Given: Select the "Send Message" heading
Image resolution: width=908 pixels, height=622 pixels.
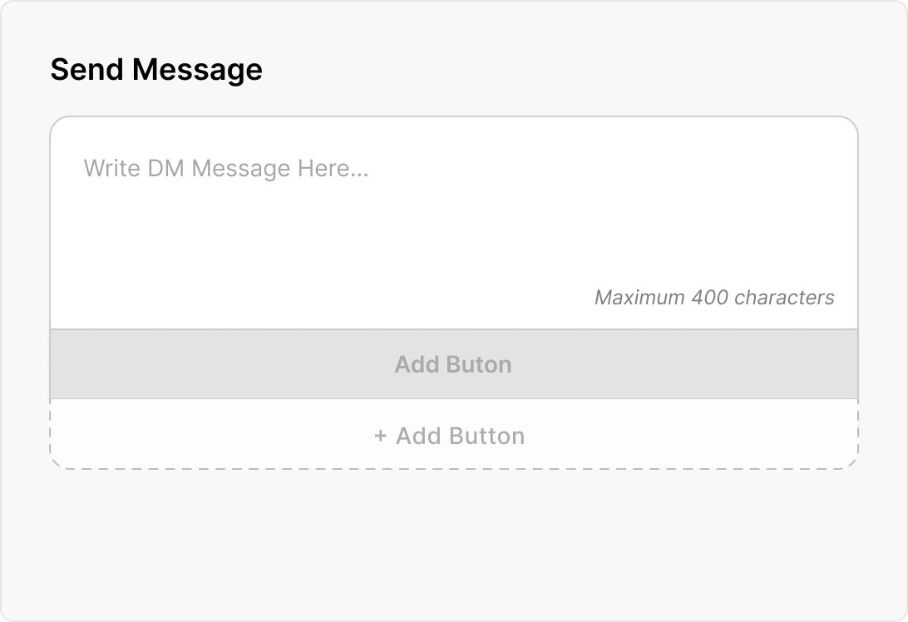Looking at the screenshot, I should click(x=156, y=69).
